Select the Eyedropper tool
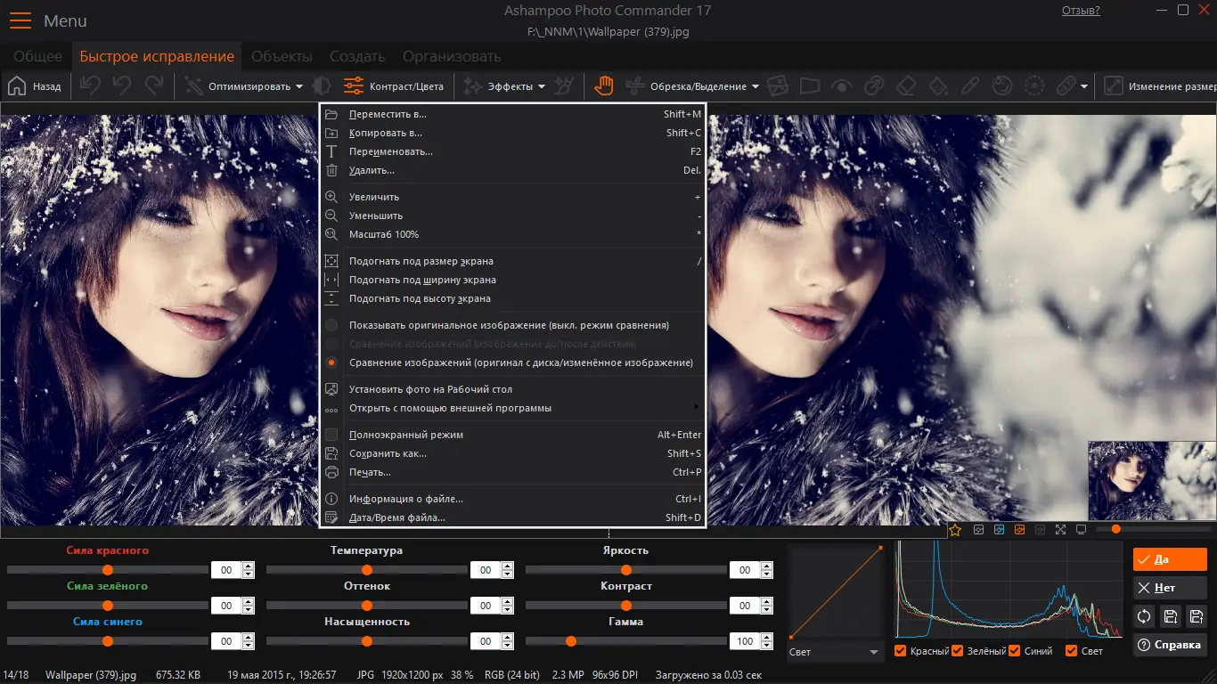Viewport: 1217px width, 684px height. (x=970, y=85)
